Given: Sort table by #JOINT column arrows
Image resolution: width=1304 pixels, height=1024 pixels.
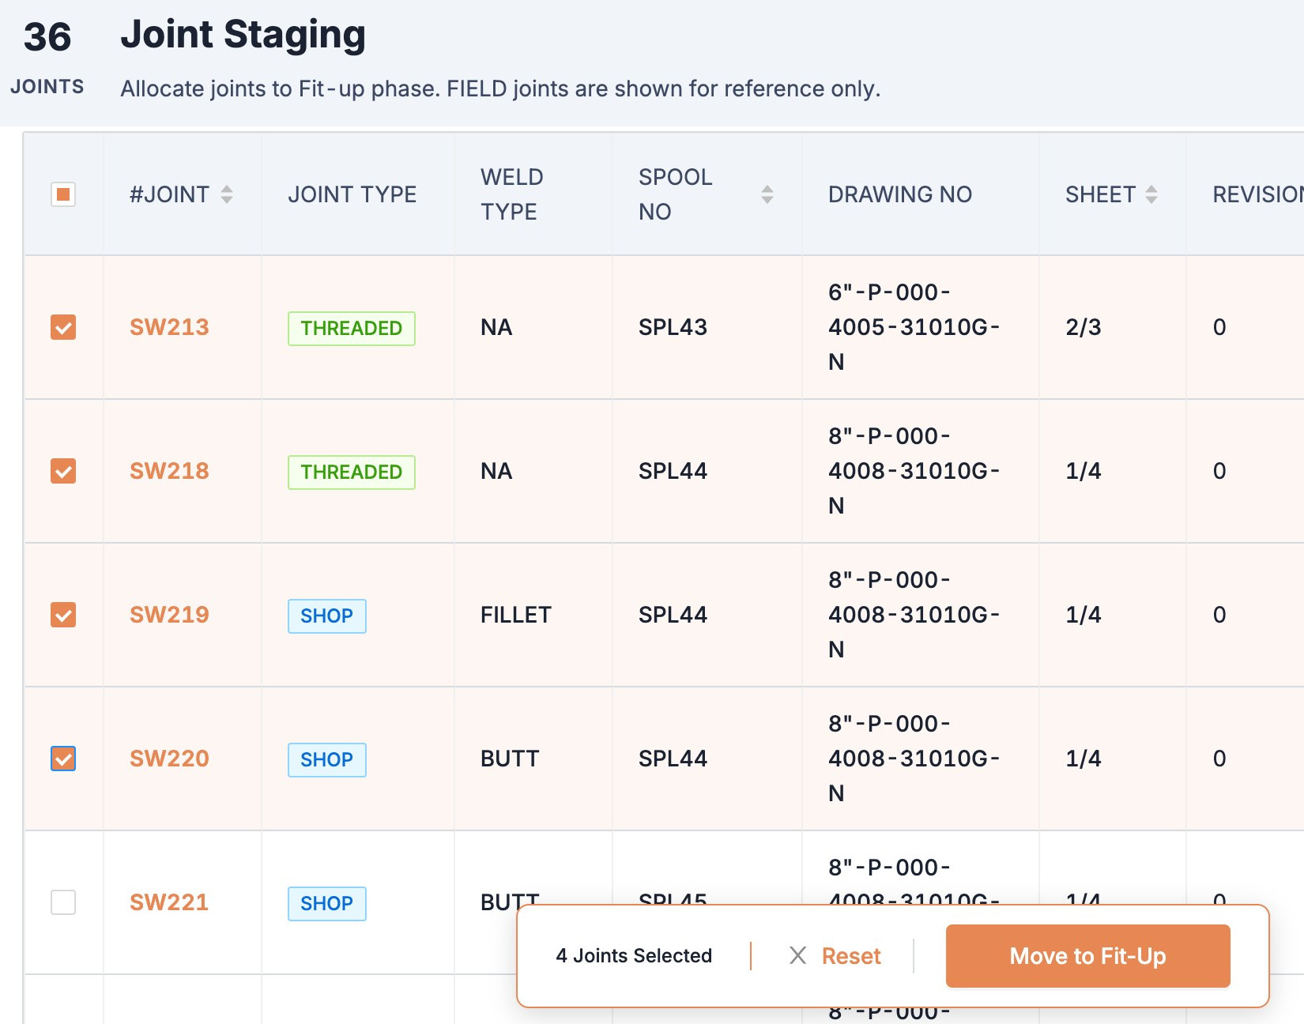Looking at the screenshot, I should pyautogui.click(x=227, y=194).
